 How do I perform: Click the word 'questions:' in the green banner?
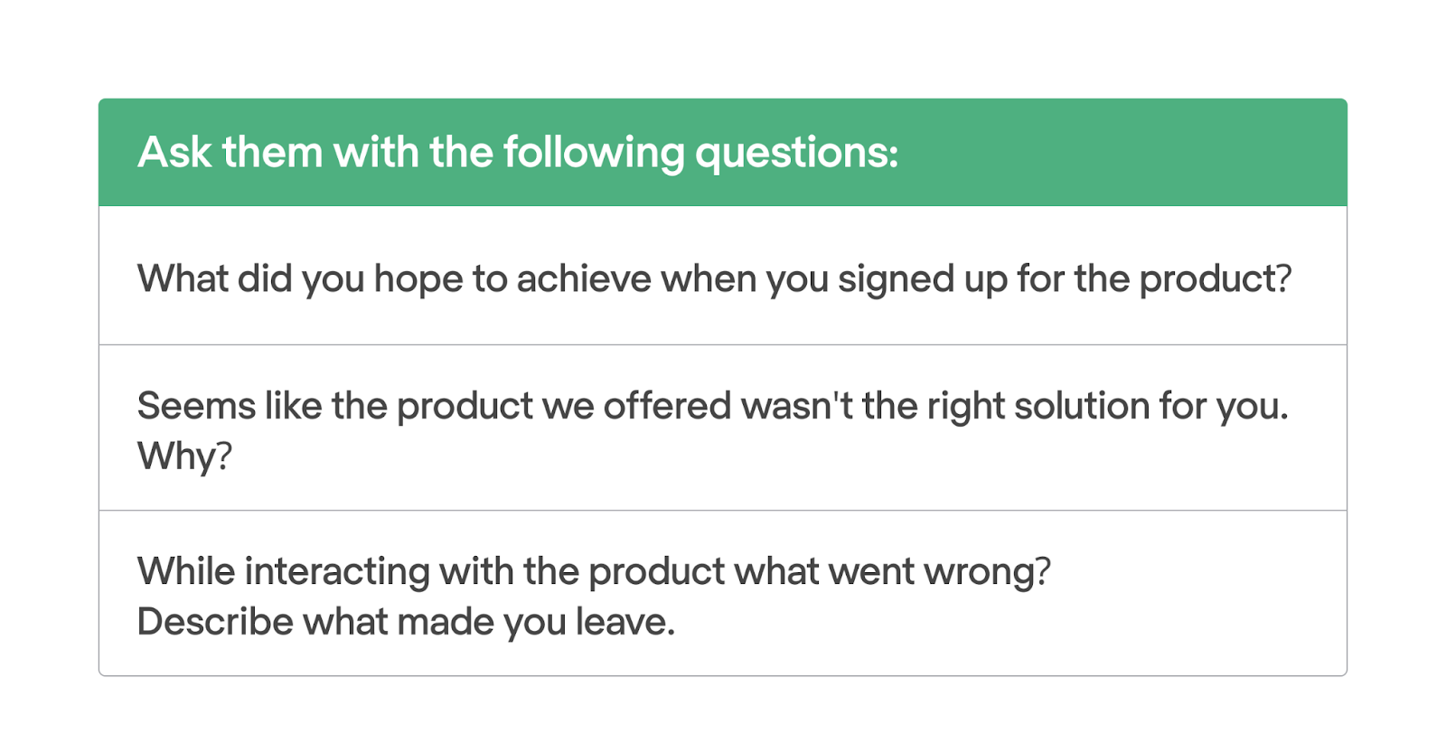pyautogui.click(x=796, y=154)
